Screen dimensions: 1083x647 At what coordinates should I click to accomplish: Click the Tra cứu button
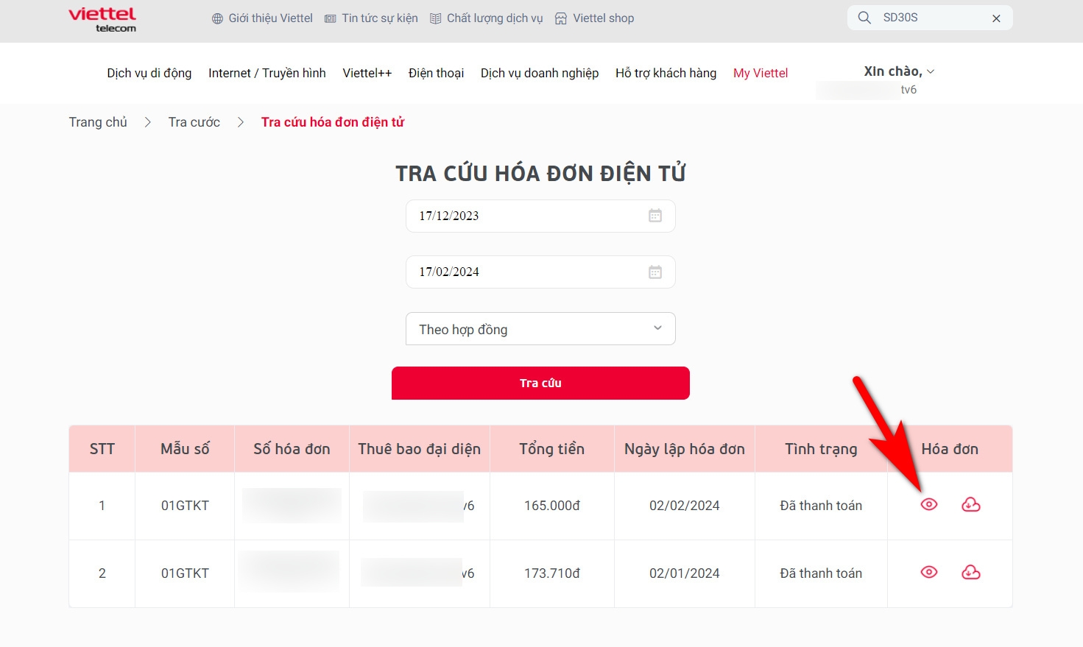540,383
